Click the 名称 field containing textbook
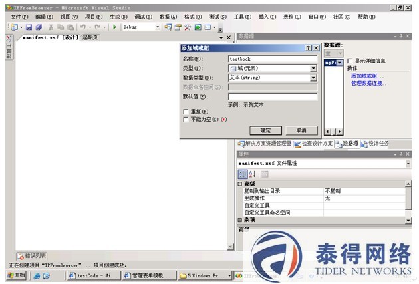Image resolution: width=419 pixels, height=284 pixels. click(x=273, y=59)
